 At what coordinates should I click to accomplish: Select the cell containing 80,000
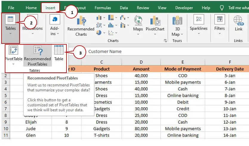coord(141,129)
